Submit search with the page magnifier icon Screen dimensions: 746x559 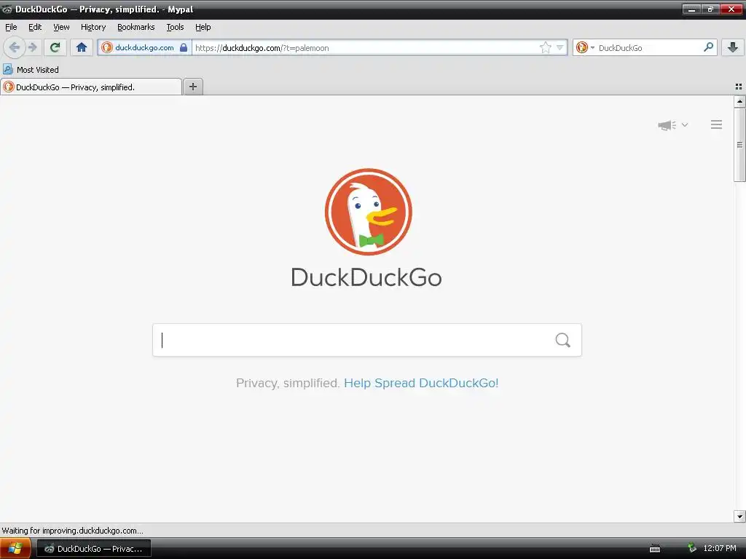coord(563,340)
